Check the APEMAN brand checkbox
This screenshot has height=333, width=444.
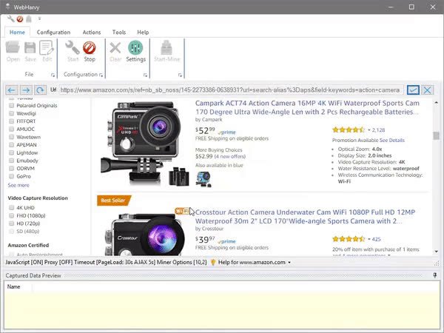11,145
